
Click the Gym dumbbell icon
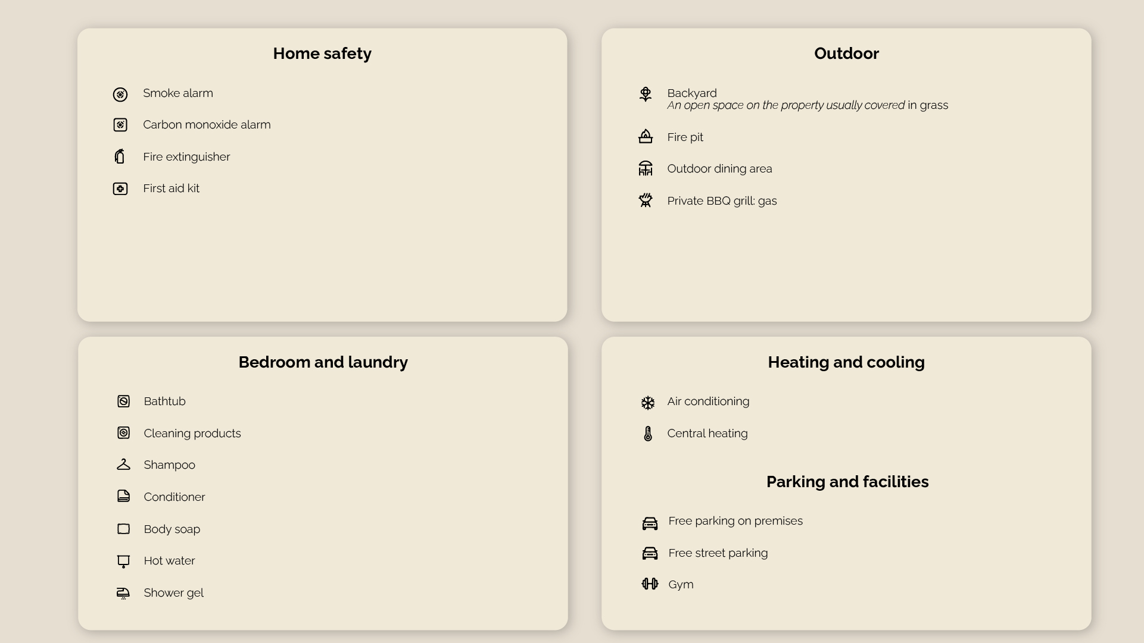click(650, 584)
